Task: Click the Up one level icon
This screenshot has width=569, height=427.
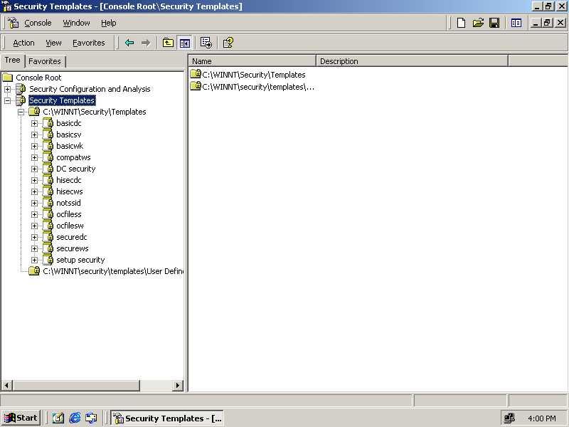Action: 168,43
